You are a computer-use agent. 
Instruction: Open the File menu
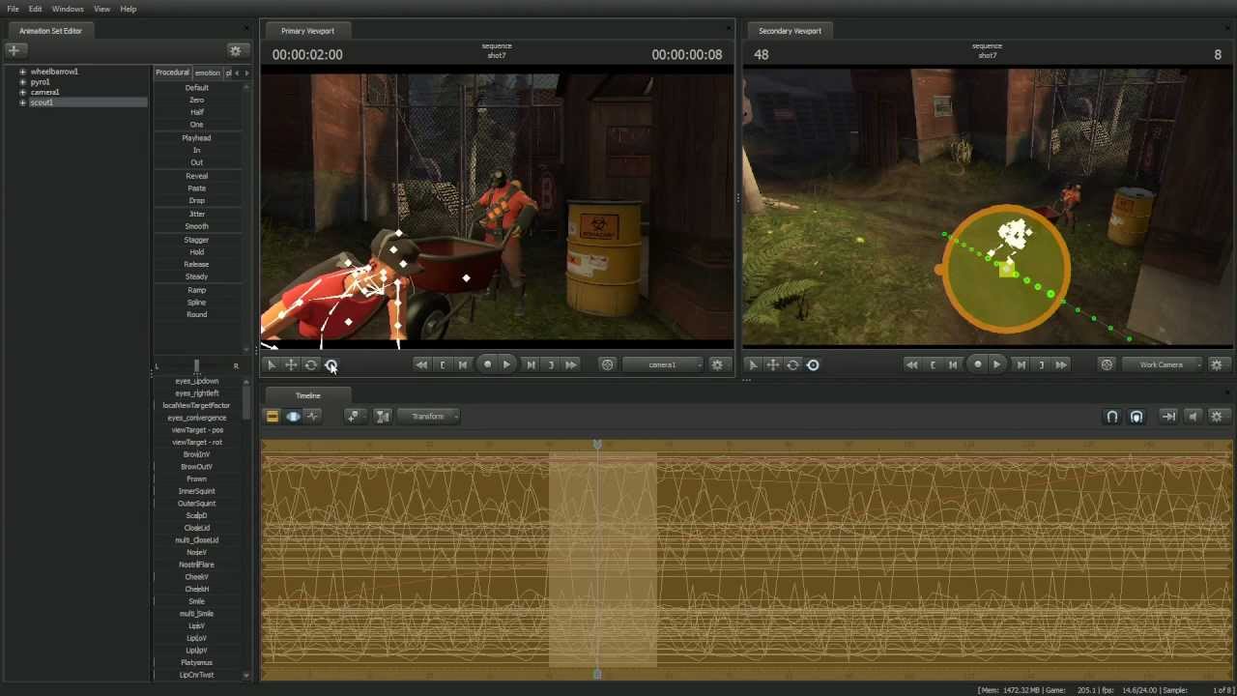(x=13, y=9)
